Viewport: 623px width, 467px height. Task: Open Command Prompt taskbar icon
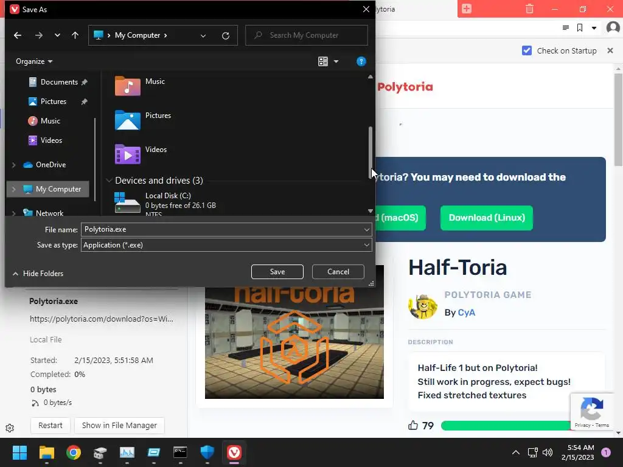tap(180, 452)
